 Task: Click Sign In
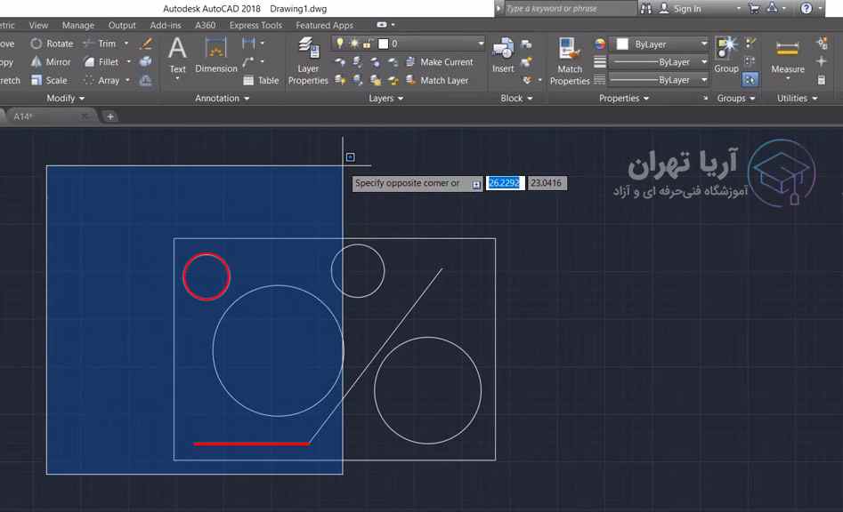point(686,9)
